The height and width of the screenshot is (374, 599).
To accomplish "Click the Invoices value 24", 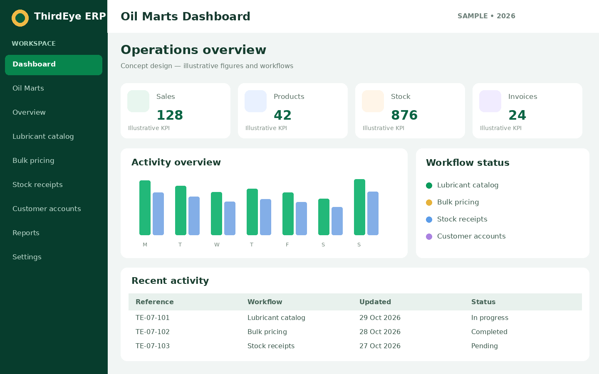I will [x=517, y=115].
